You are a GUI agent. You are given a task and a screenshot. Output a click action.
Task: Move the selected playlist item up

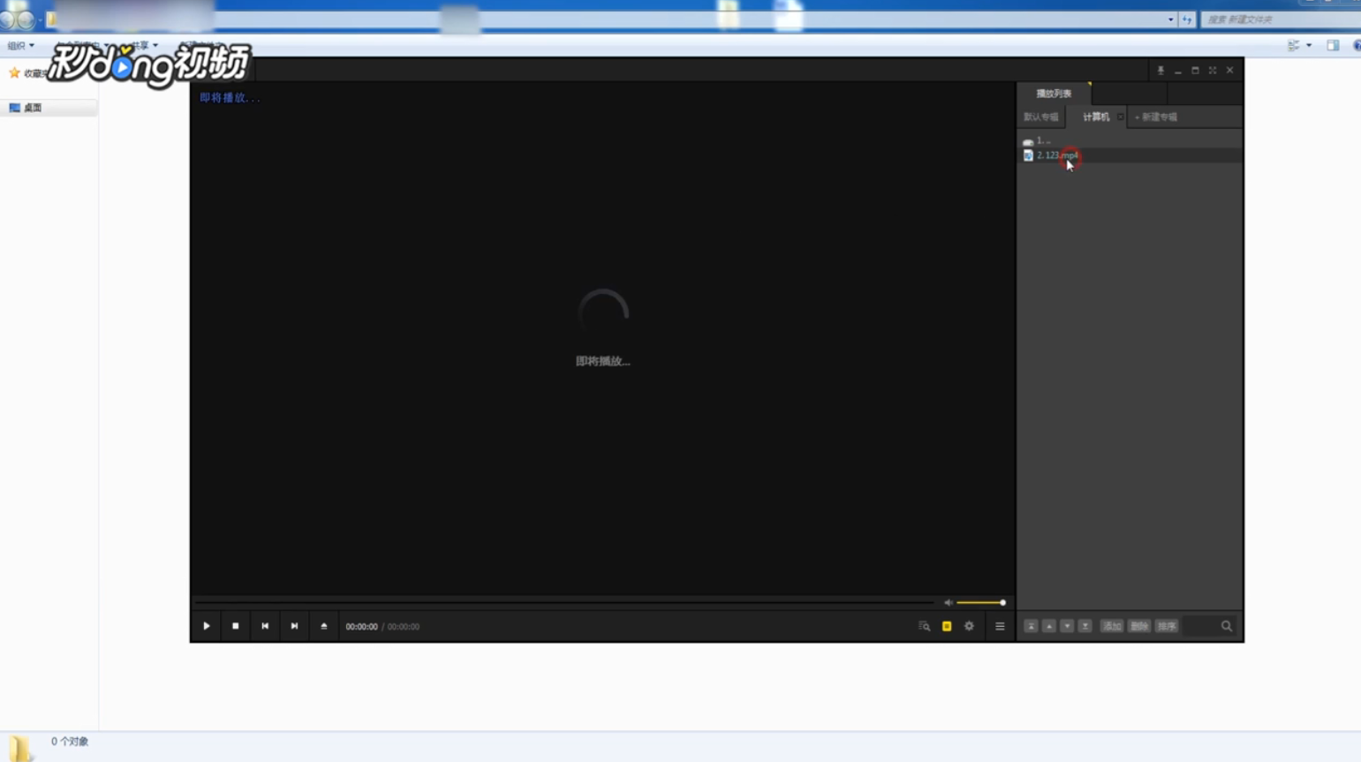pyautogui.click(x=1049, y=626)
